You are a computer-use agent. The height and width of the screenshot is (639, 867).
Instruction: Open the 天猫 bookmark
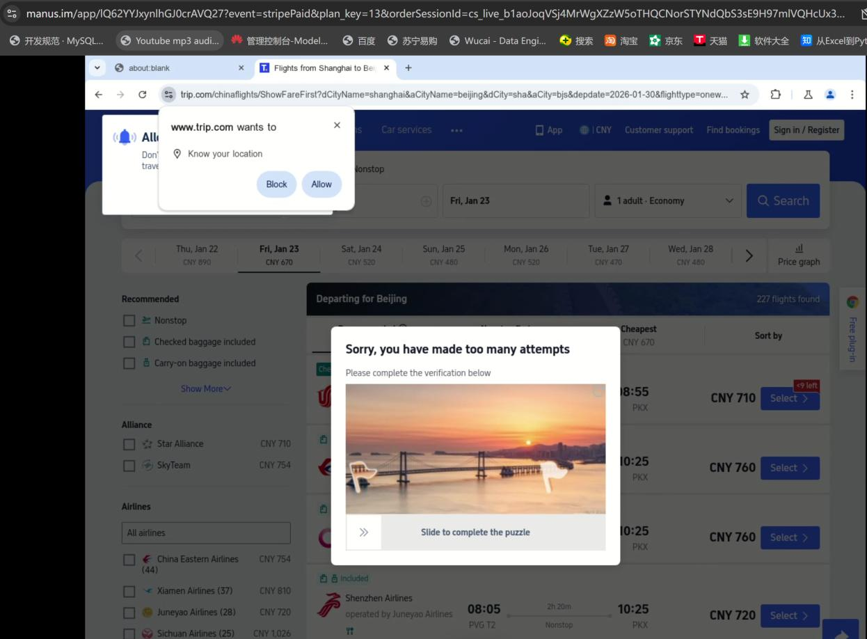point(710,41)
